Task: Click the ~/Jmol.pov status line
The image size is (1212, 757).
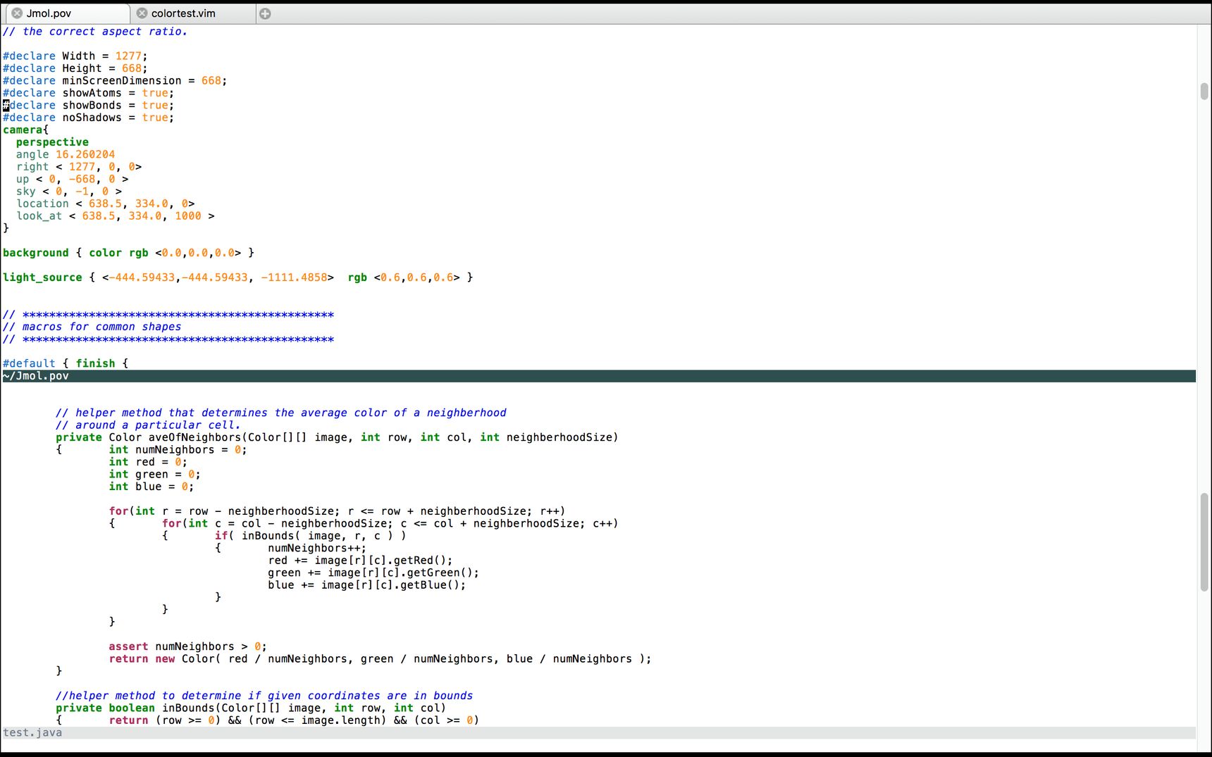Action: (598, 376)
